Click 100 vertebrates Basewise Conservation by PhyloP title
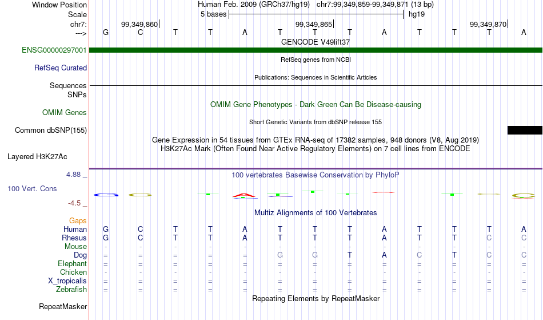 [316, 175]
